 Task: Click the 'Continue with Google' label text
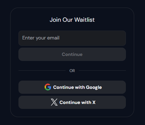pos(77,87)
